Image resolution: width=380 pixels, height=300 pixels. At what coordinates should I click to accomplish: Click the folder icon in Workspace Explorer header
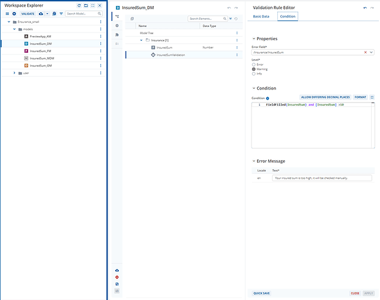click(x=86, y=5)
